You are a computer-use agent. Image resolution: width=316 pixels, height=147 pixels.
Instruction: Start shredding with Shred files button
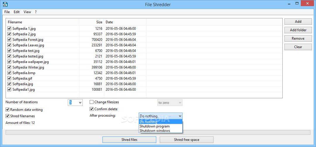[129, 139]
